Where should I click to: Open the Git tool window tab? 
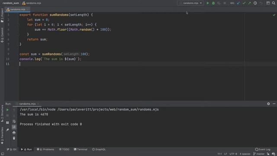point(12,149)
